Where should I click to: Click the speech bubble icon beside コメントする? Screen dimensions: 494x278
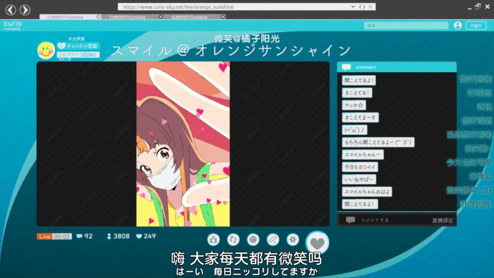[x=350, y=220]
